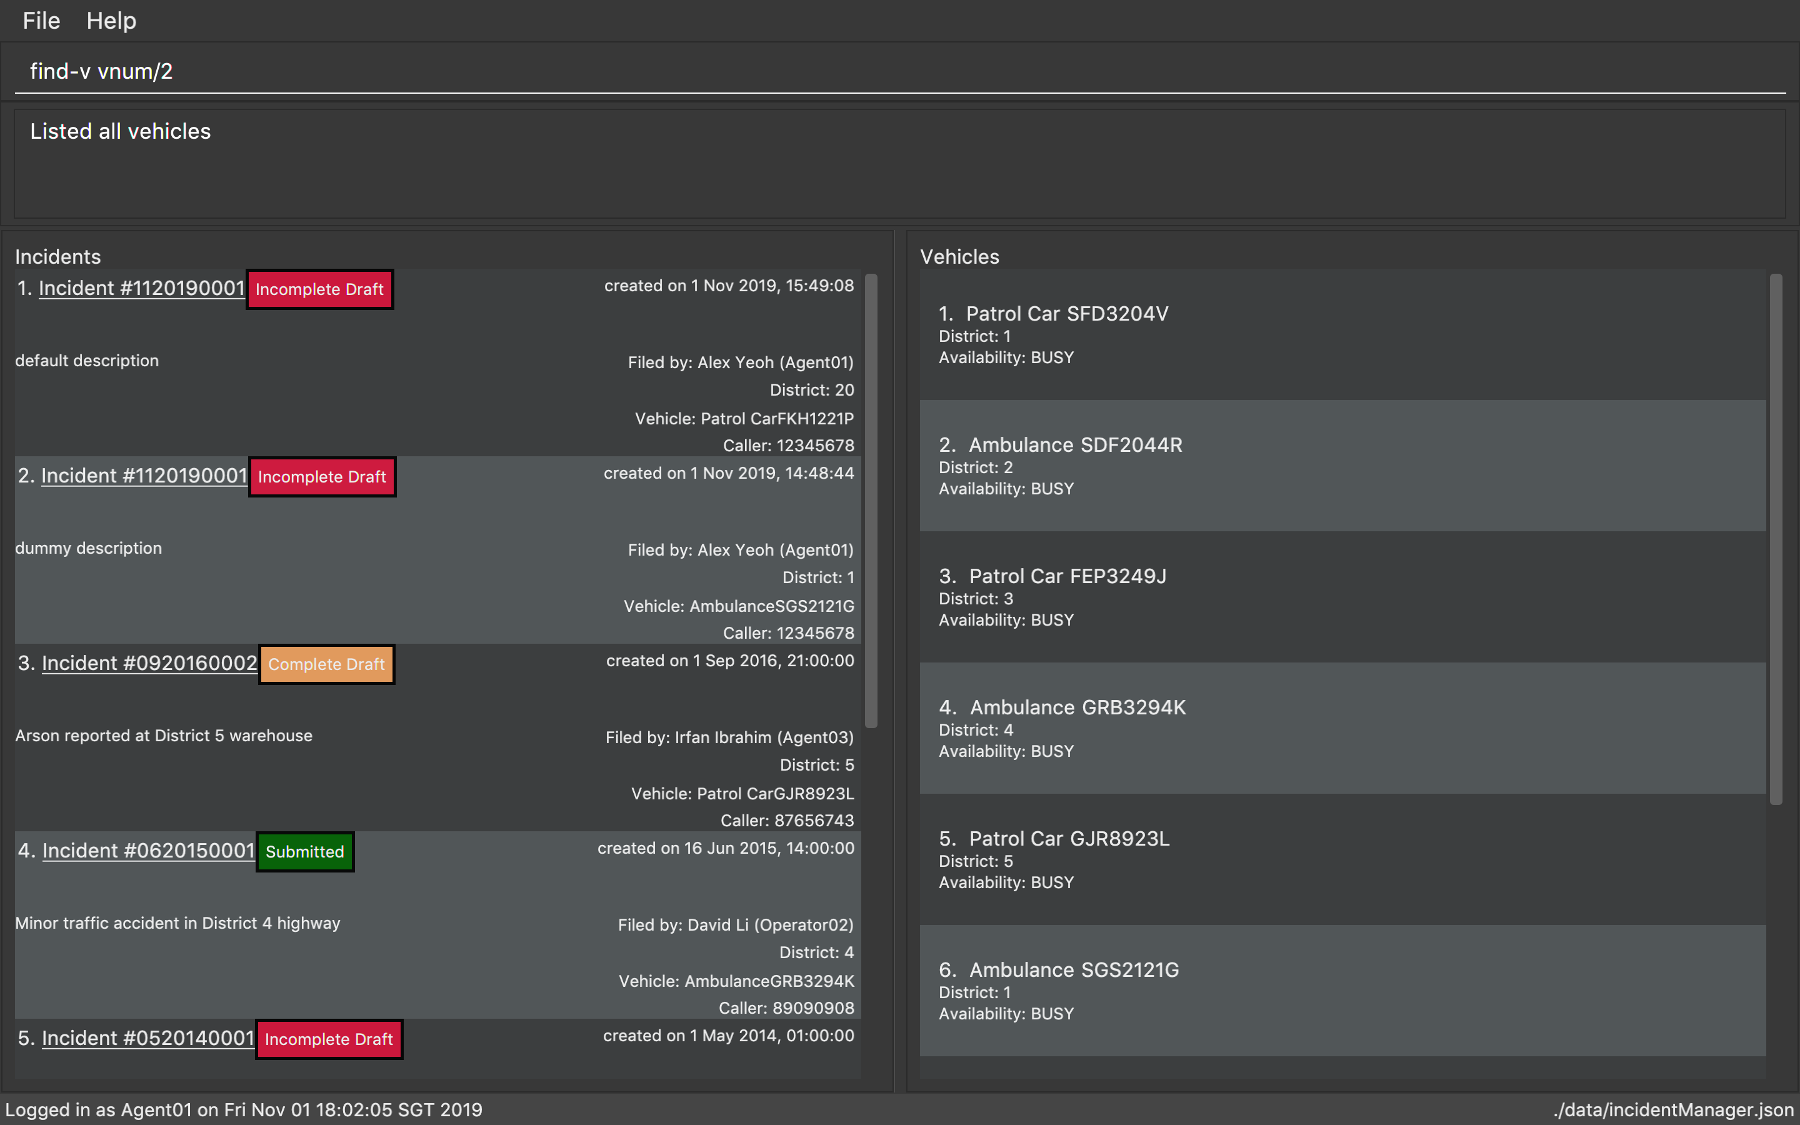Viewport: 1800px width, 1125px height.
Task: Click 'Vehicle: Patrol CarFKH1221P'
Action: tap(744, 419)
